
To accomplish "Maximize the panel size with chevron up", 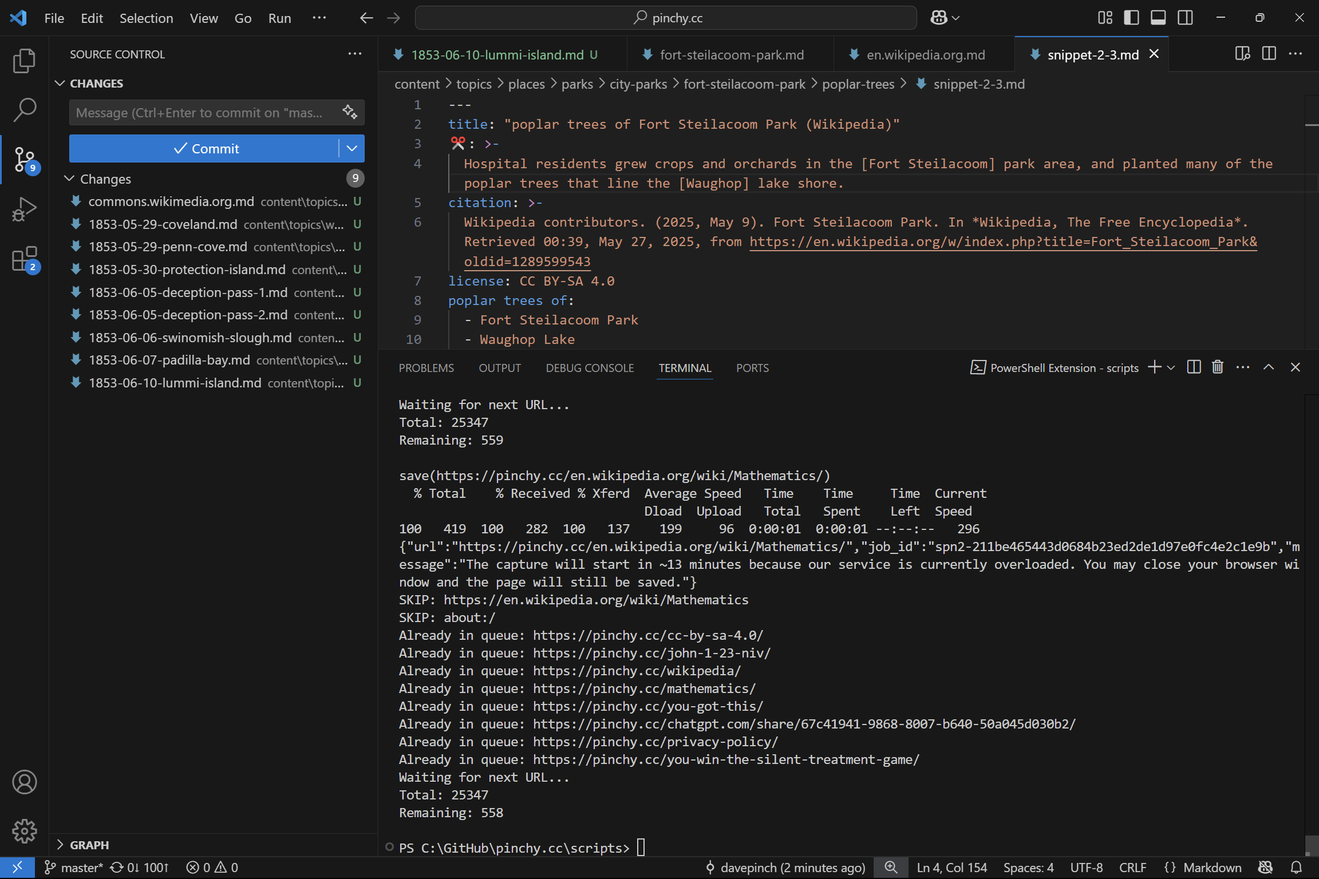I will (1269, 367).
